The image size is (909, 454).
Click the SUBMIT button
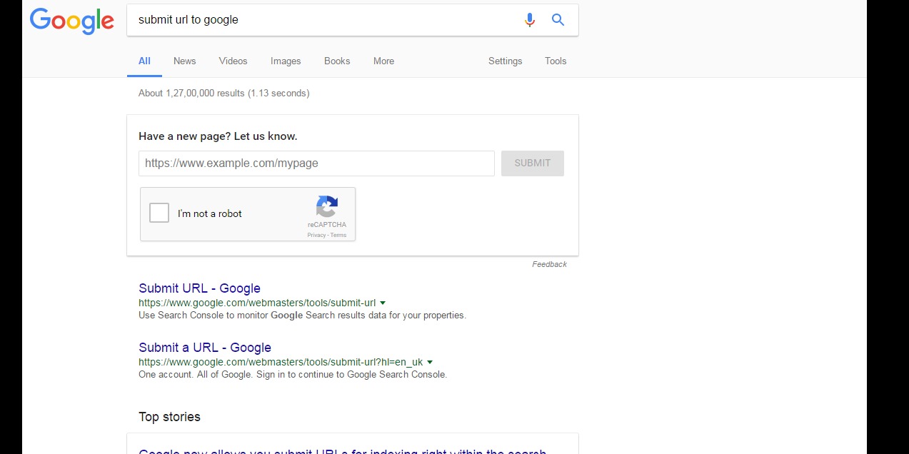tap(533, 163)
